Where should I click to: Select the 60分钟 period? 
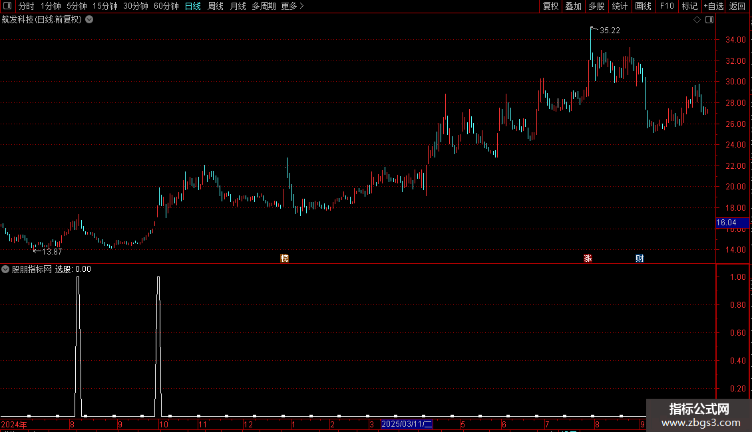tap(166, 6)
